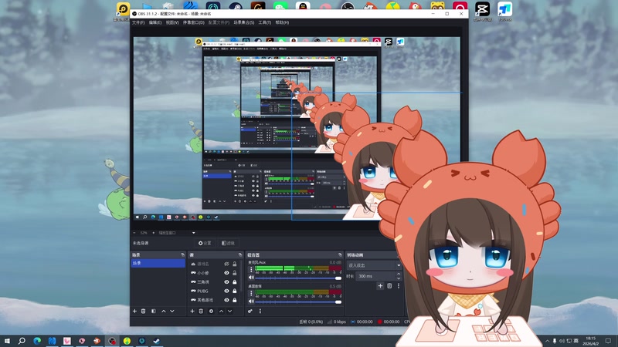Open the 停靠窗口(D) menu
Image resolution: width=618 pixels, height=347 pixels.
pos(194,22)
